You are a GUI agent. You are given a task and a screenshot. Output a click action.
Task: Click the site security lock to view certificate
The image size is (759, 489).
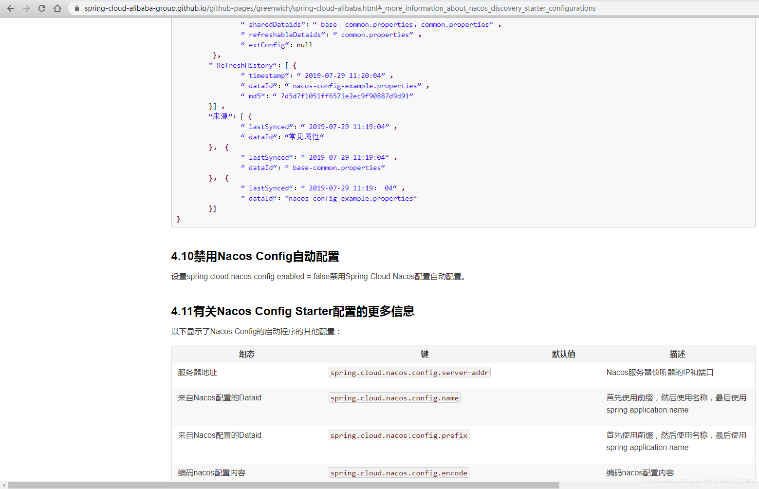point(76,8)
